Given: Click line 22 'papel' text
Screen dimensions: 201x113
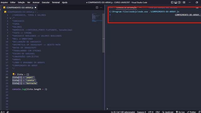Looking at the screenshot, I should (x=30, y=77).
